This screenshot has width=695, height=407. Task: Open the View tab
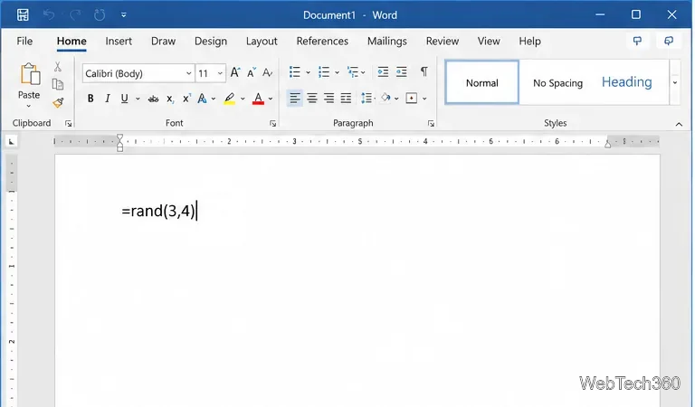[x=489, y=42]
